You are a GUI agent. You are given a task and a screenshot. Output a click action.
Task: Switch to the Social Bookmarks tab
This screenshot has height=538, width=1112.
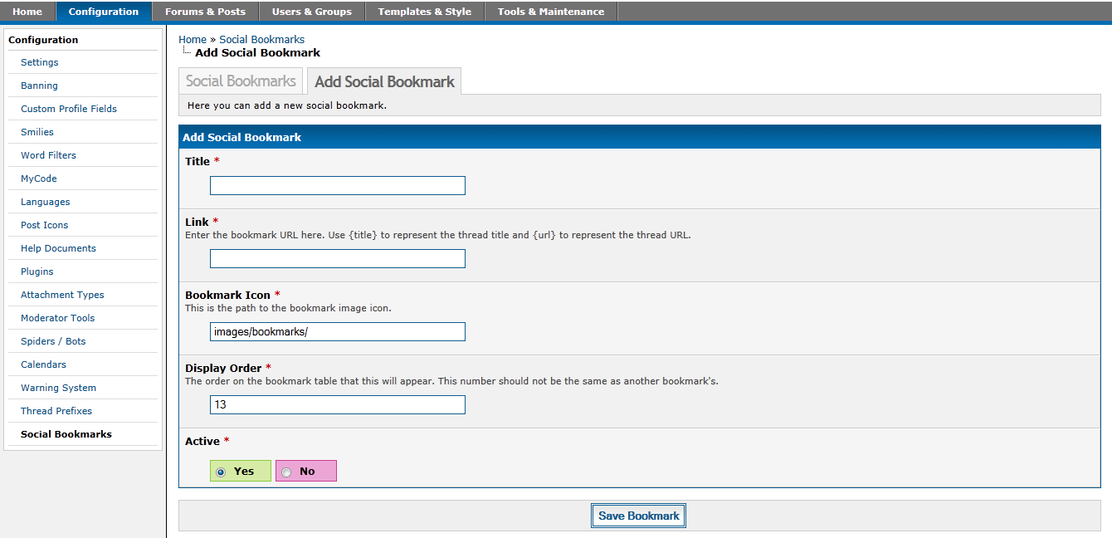coord(241,81)
